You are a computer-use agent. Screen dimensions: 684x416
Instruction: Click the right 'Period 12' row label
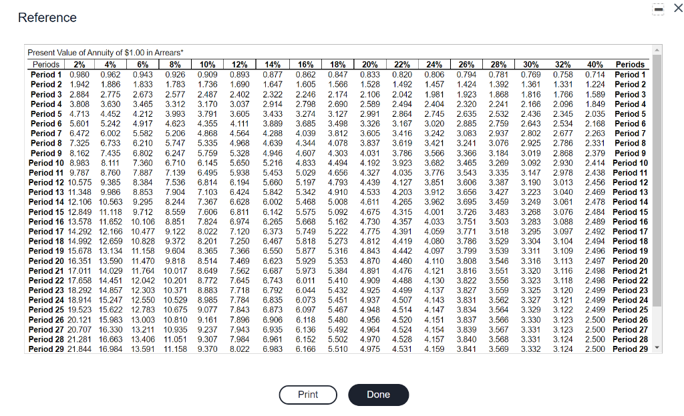631,183
